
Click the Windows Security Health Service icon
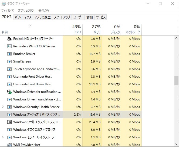(x=9, y=107)
